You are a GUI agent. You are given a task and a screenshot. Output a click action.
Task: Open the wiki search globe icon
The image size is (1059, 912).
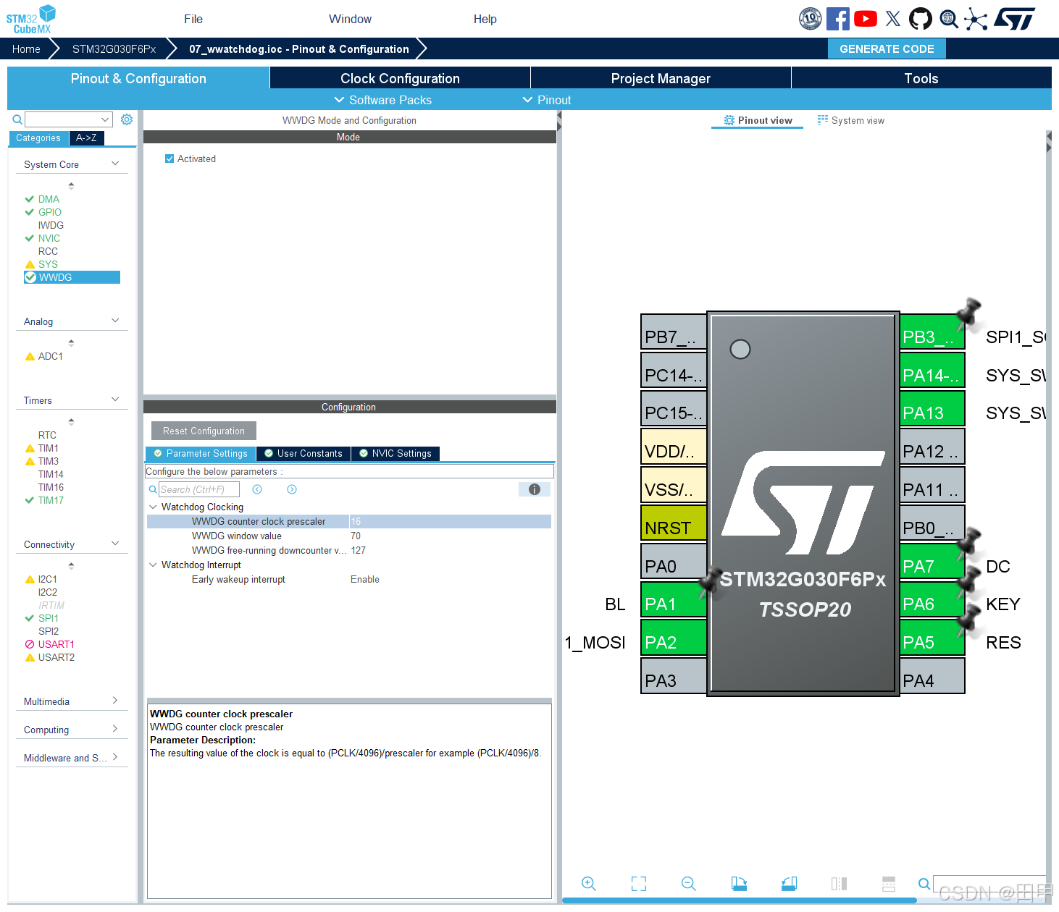tap(949, 19)
